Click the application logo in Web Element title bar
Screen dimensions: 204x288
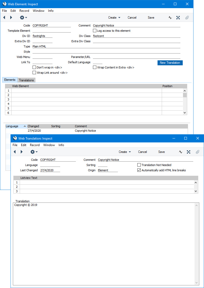coord(4,4)
